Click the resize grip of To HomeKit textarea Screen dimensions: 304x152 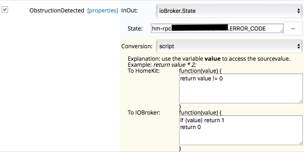pyautogui.click(x=300, y=101)
